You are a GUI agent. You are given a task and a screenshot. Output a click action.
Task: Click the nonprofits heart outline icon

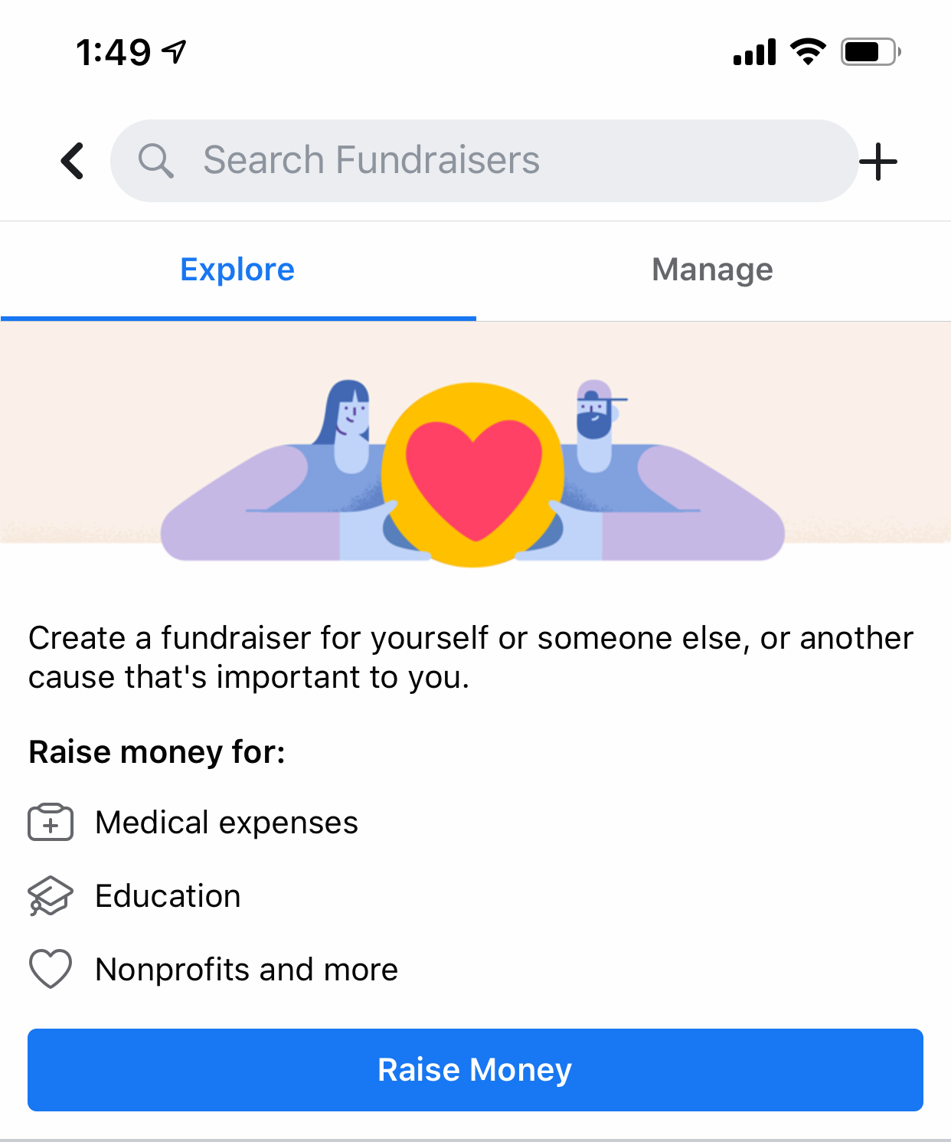tap(51, 969)
